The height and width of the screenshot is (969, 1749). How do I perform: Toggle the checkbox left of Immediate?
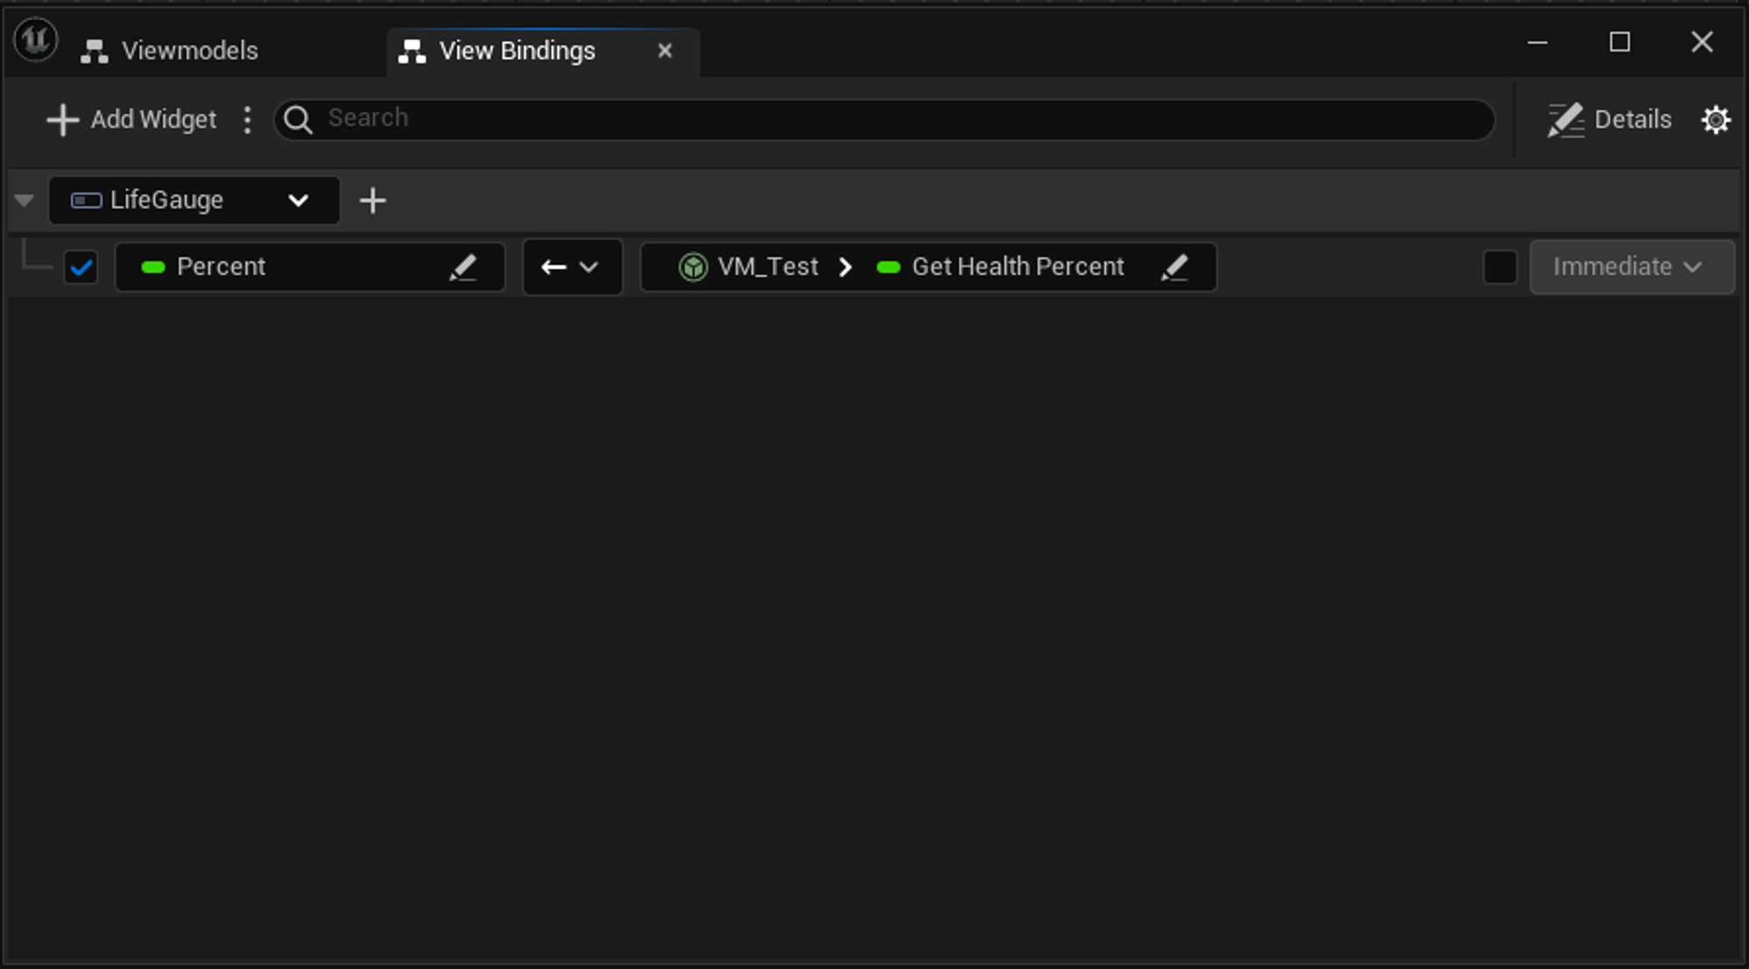point(1500,267)
